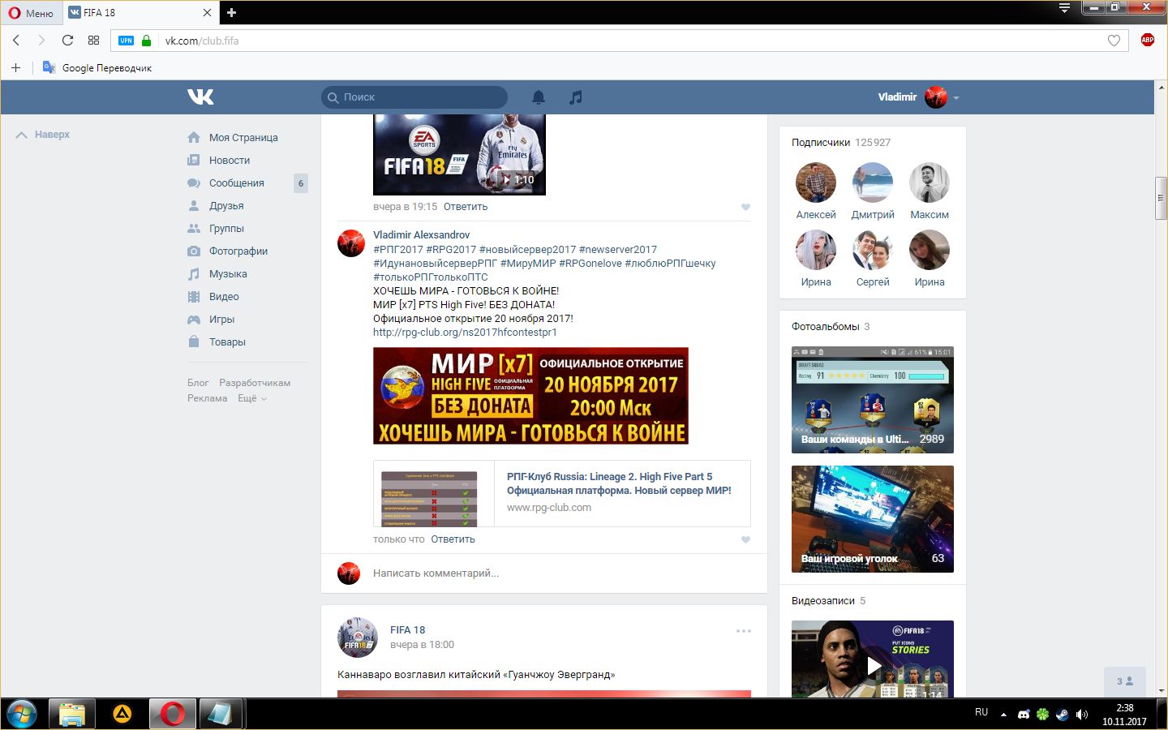
Task: Open a new browser tab
Action: 231,12
